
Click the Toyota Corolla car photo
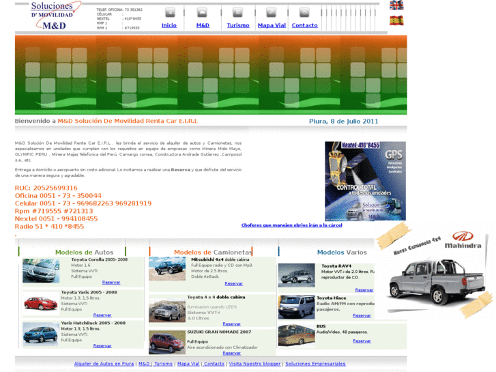(41, 271)
